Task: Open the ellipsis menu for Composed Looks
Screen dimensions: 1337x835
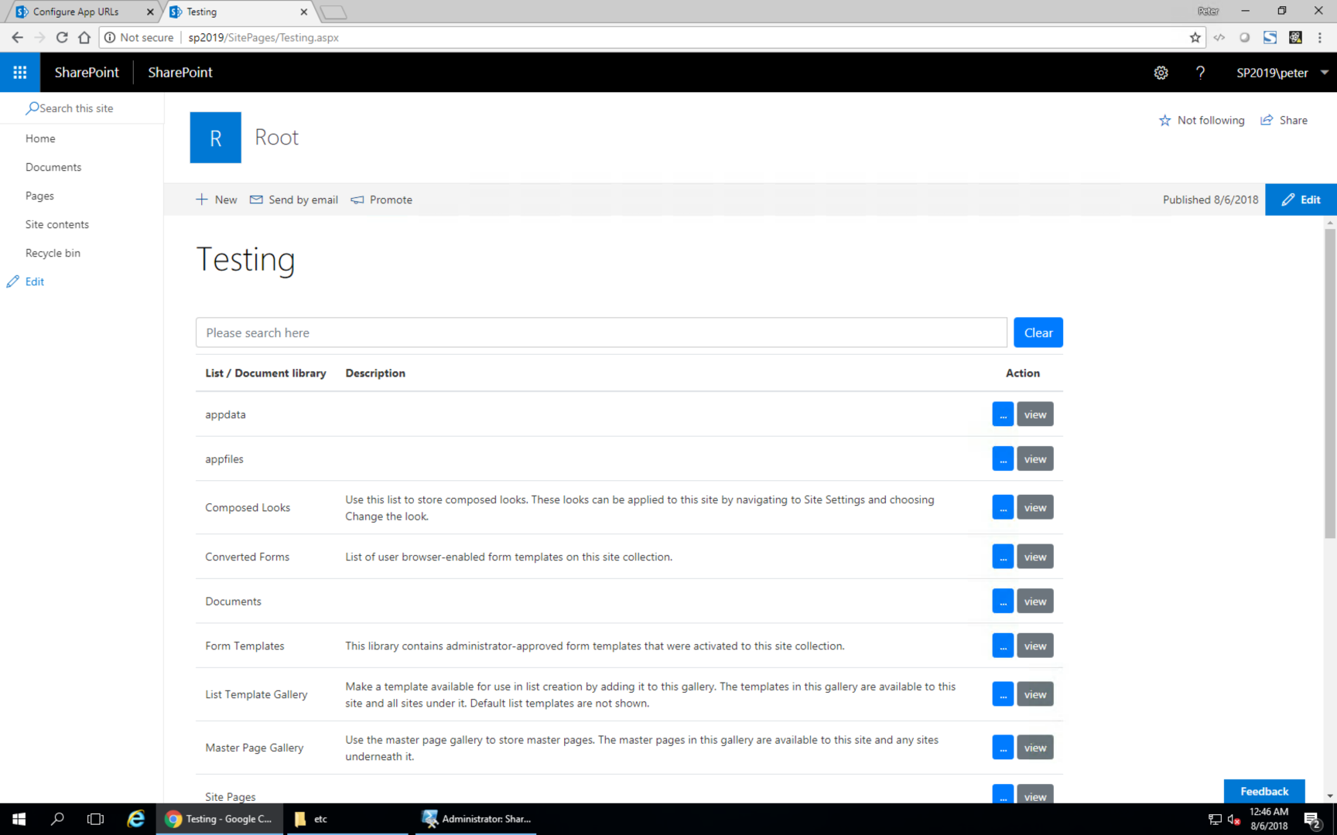Action: tap(1002, 507)
